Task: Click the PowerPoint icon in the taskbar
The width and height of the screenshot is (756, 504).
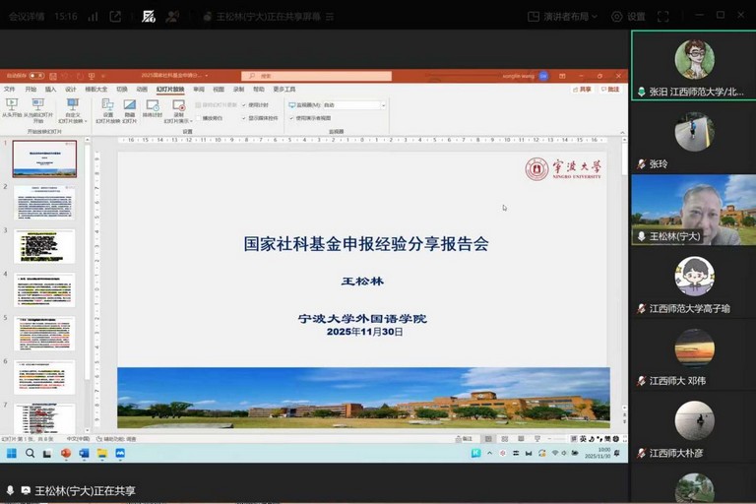Action: click(66, 453)
